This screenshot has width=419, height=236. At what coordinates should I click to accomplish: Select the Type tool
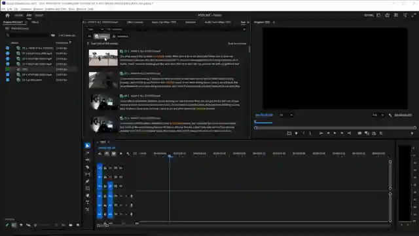[x=87, y=203]
